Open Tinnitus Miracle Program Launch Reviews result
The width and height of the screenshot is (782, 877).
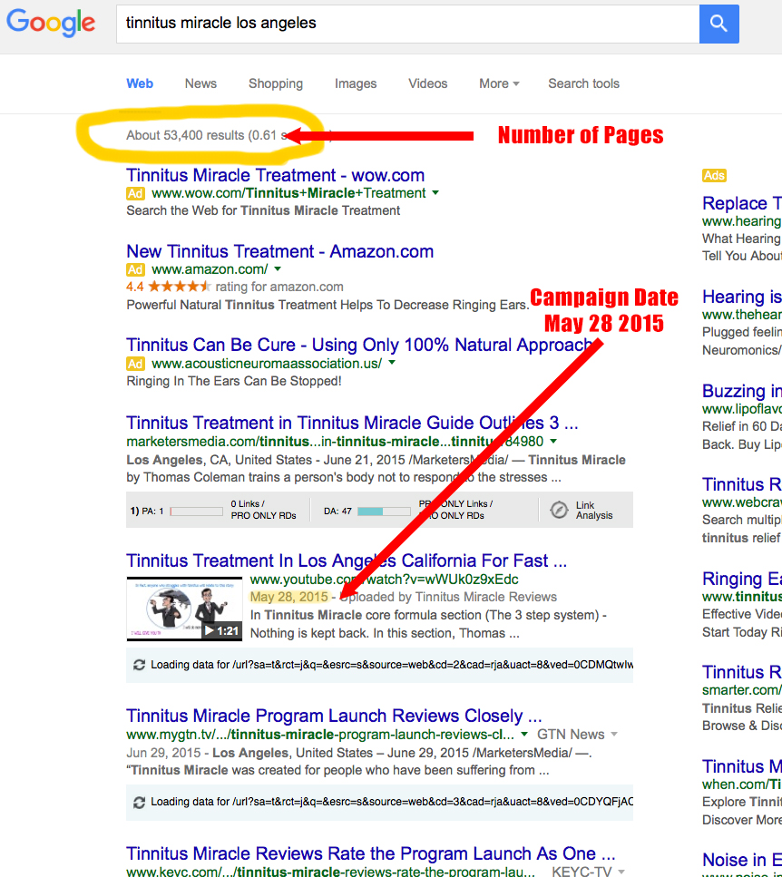334,716
